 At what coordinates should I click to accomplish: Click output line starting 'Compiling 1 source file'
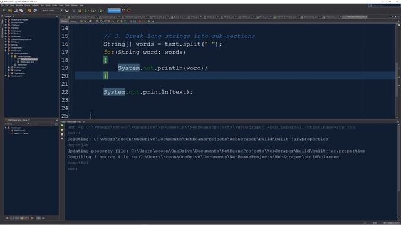pos(203,157)
